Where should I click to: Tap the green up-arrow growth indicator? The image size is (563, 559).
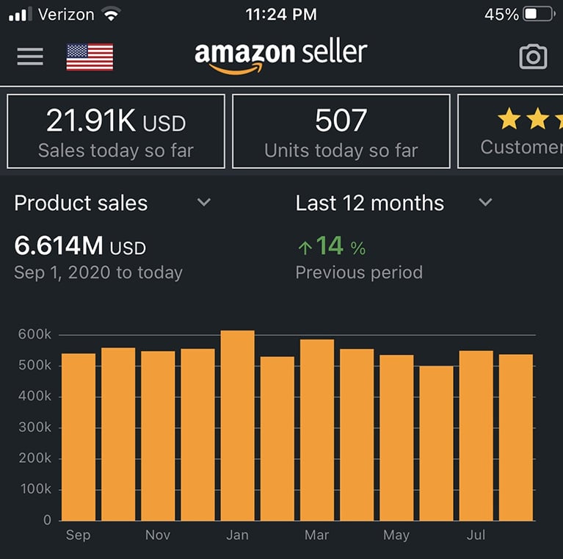pos(305,248)
